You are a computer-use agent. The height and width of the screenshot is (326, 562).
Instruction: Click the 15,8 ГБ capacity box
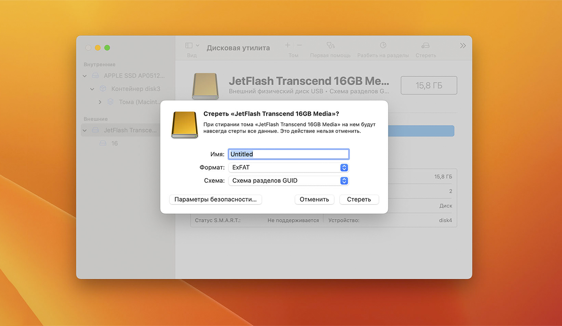[x=429, y=85]
